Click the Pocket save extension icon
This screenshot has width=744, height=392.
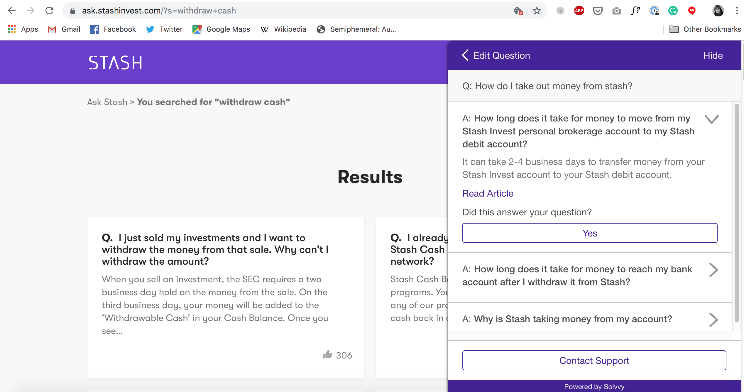click(598, 11)
